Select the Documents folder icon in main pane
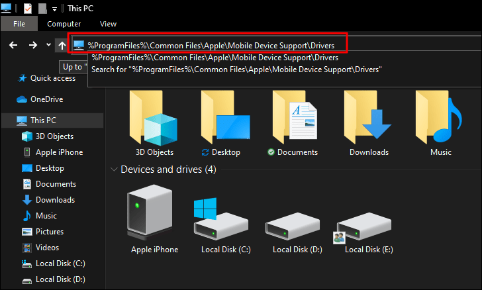 coord(295,117)
